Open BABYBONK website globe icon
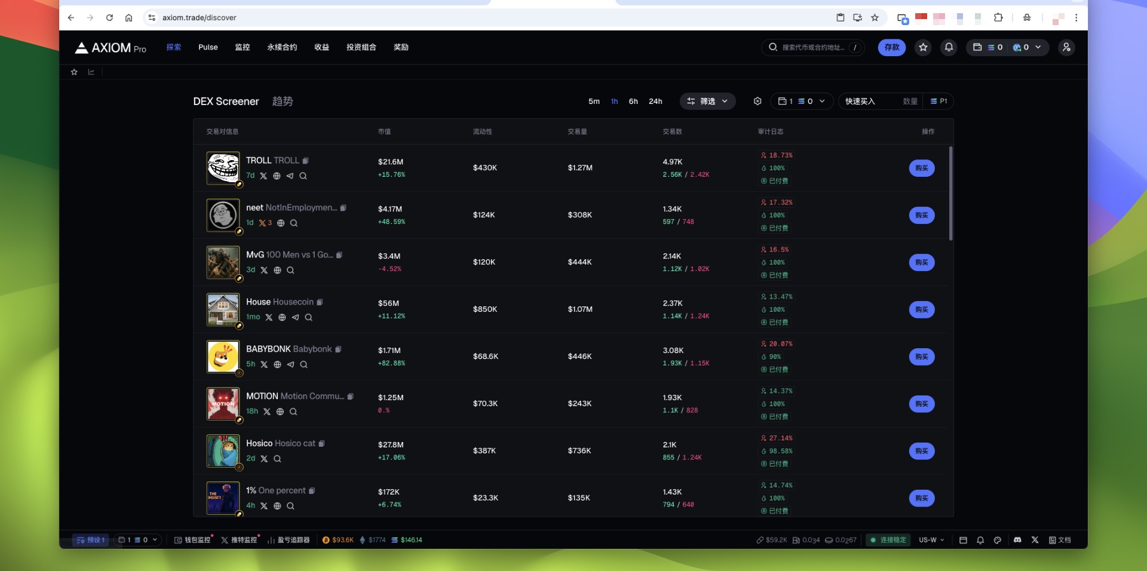The height and width of the screenshot is (571, 1147). pyautogui.click(x=277, y=365)
